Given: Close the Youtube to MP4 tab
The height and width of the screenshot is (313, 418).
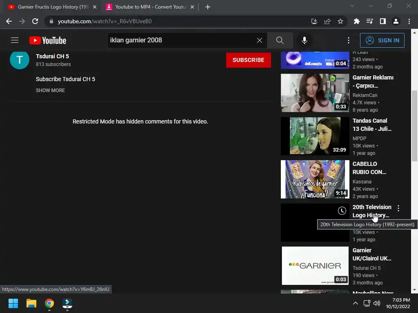Looking at the screenshot, I should [x=192, y=7].
